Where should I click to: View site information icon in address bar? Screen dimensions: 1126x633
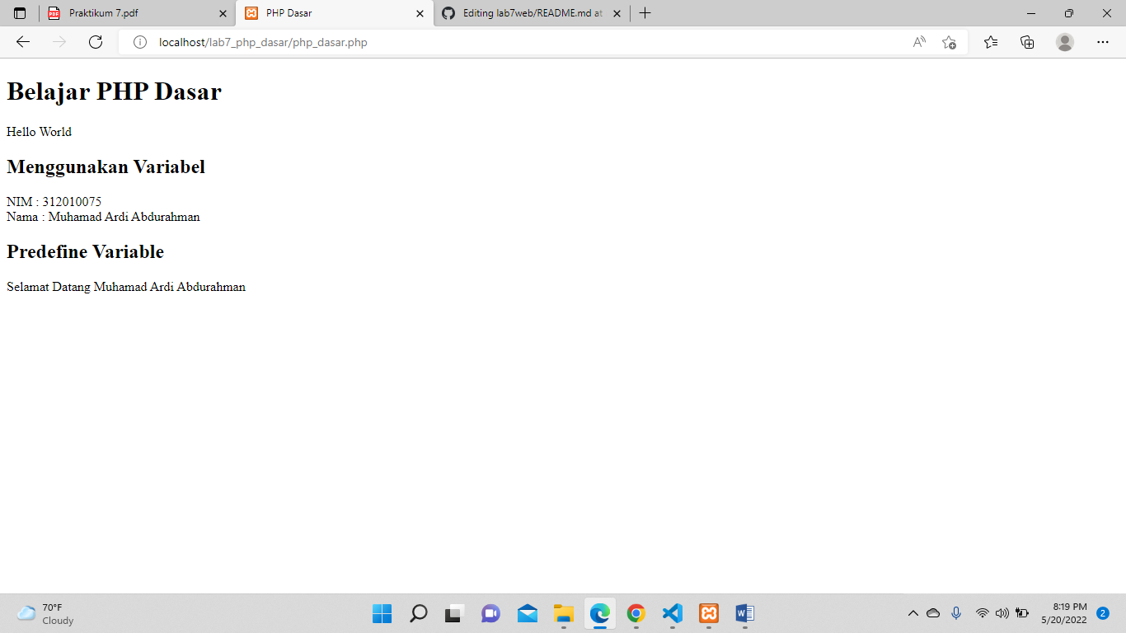coord(140,42)
